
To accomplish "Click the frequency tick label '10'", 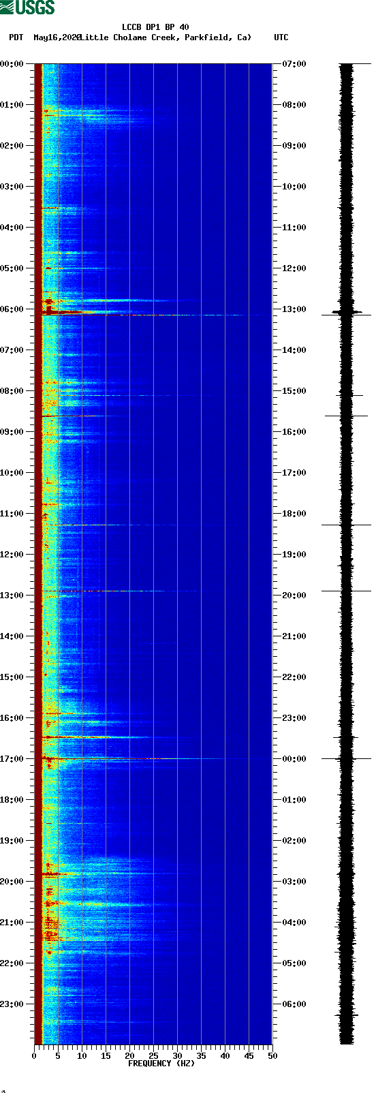I will coord(82,1057).
